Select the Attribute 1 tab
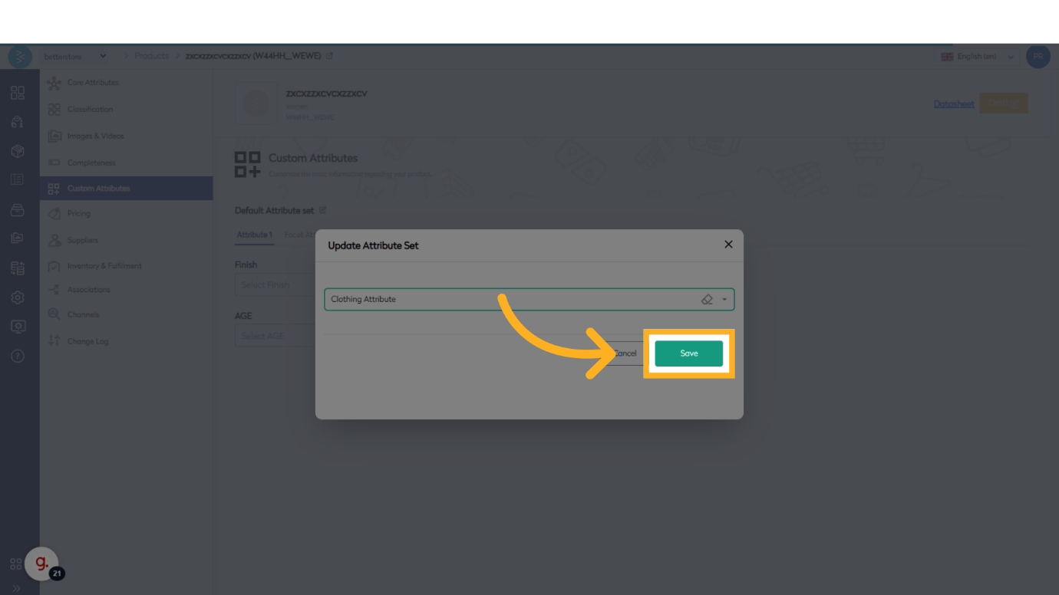The image size is (1059, 595). [254, 235]
